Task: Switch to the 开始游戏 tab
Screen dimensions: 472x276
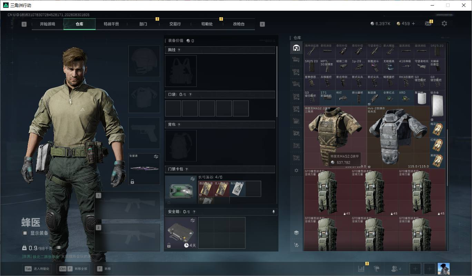Action: 47,24
